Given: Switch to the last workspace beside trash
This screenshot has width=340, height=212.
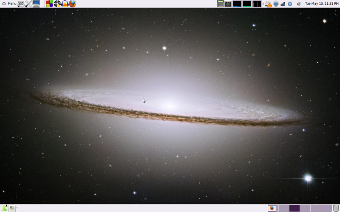Looking at the screenshot, I should (326, 208).
